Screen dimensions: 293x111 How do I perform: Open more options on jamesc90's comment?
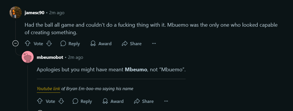[x=154, y=43]
